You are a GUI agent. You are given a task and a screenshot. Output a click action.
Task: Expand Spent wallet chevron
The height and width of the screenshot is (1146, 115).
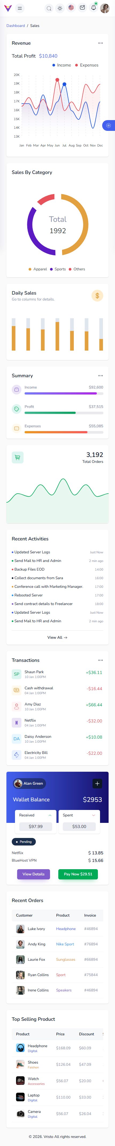click(94, 815)
